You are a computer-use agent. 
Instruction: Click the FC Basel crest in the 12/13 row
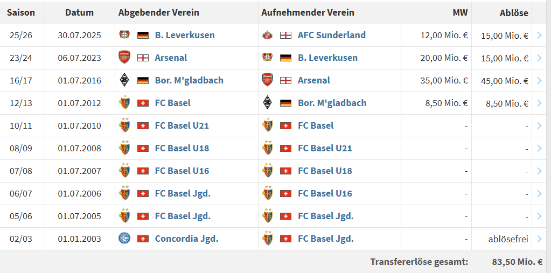tap(124, 103)
